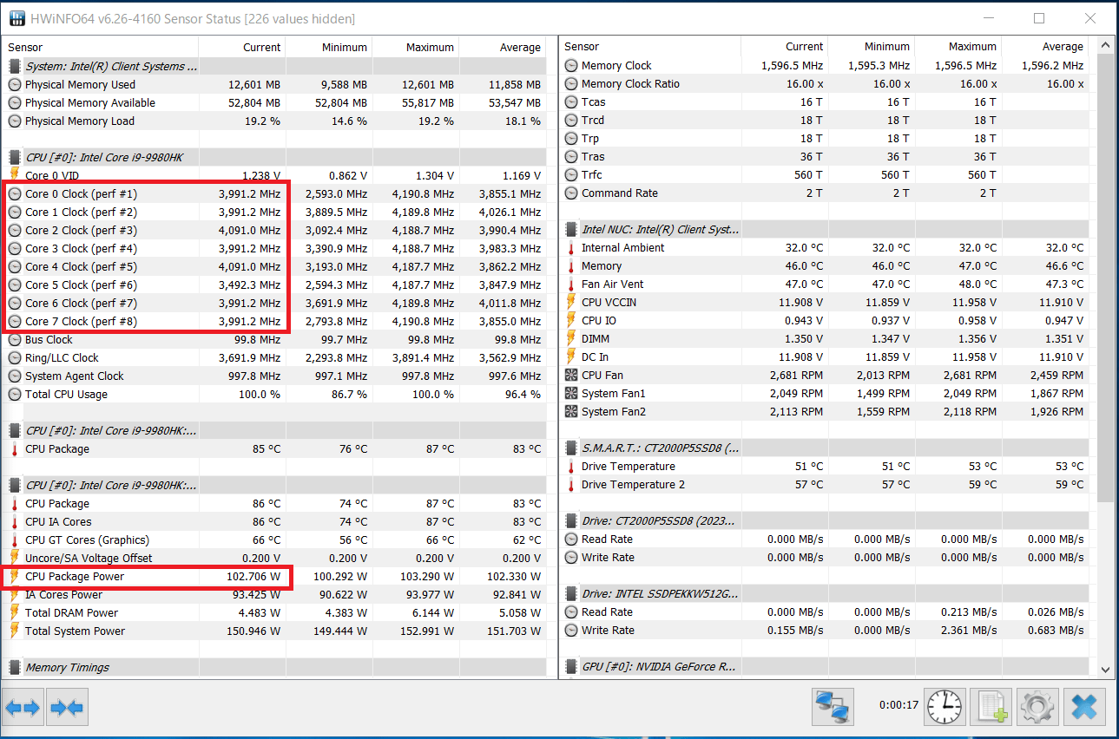Click chip icon beside Intel NUC header
The height and width of the screenshot is (739, 1119).
point(571,230)
